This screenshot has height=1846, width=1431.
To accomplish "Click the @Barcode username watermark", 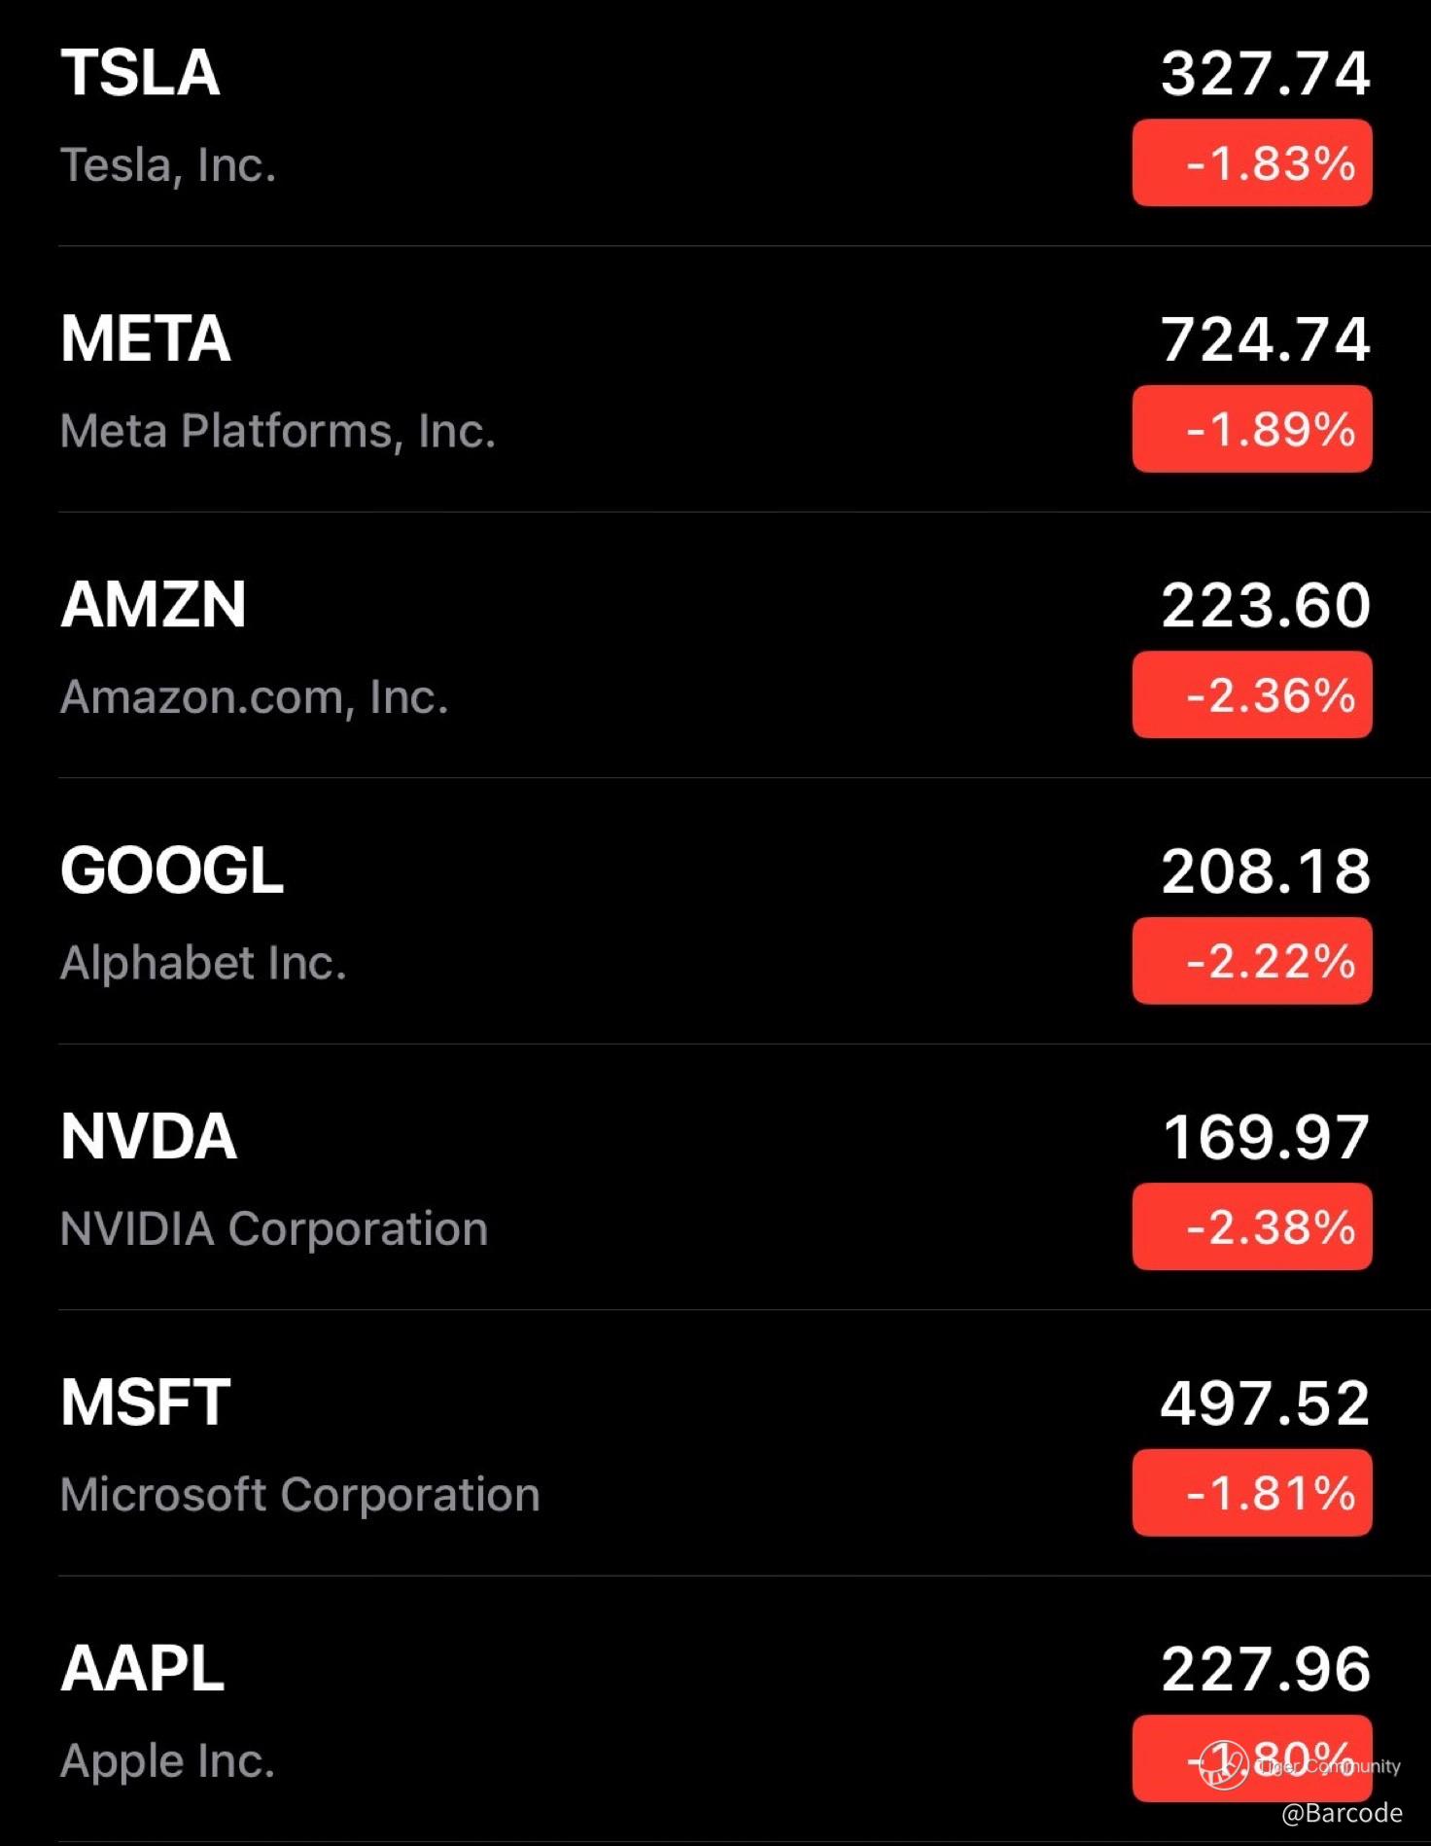I will coord(1342,1813).
